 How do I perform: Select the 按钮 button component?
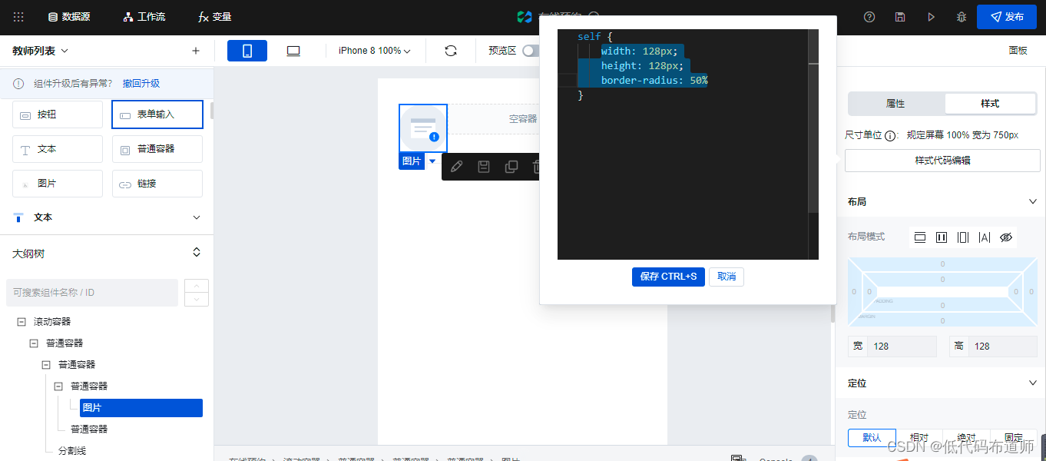58,114
